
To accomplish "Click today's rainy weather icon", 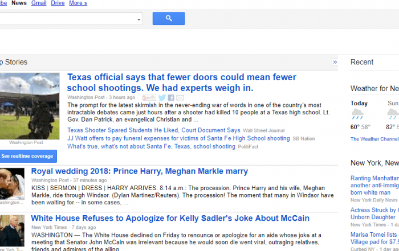I will pyautogui.click(x=357, y=114).
